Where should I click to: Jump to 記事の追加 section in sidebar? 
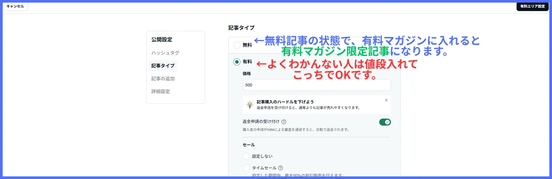(x=163, y=78)
